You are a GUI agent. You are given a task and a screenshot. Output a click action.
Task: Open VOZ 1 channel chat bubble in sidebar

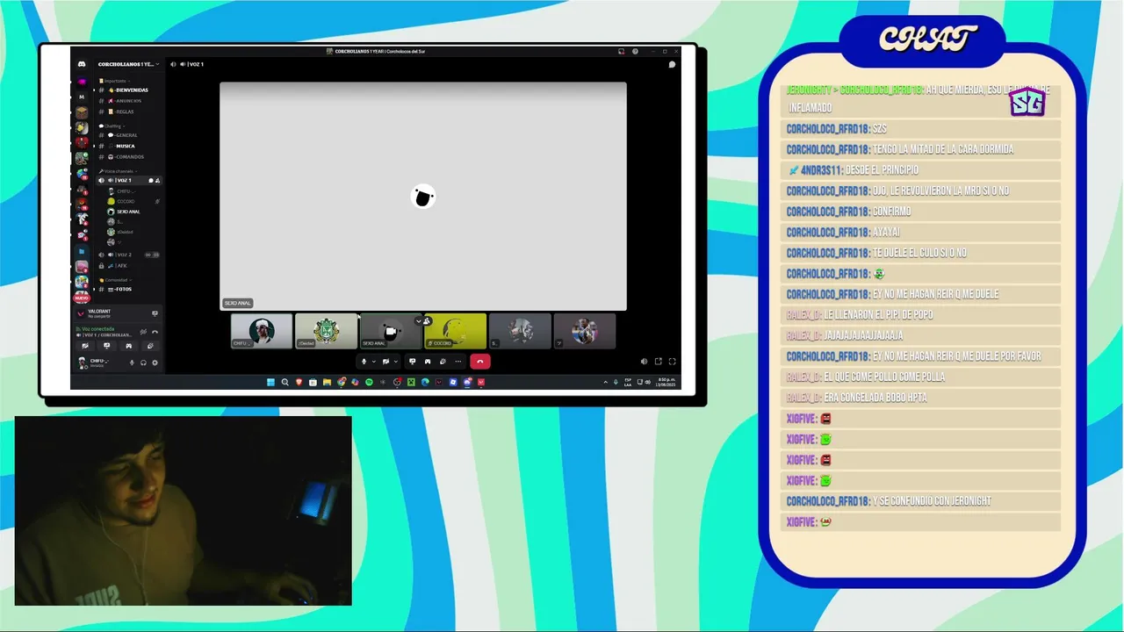click(150, 180)
